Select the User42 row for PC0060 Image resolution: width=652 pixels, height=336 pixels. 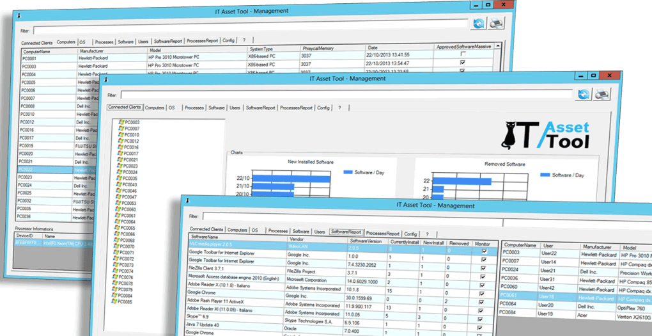pos(550,287)
